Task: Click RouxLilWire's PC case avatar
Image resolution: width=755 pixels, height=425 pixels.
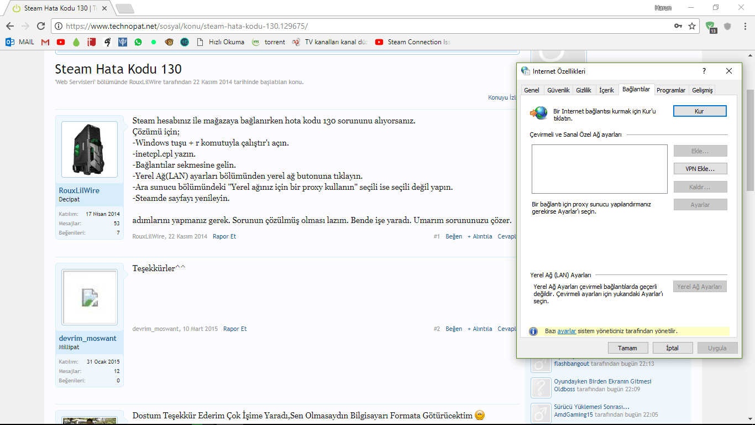Action: [x=90, y=149]
